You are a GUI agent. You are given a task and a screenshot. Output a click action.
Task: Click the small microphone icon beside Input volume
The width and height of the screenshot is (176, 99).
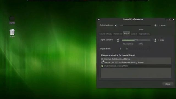pos(118,40)
